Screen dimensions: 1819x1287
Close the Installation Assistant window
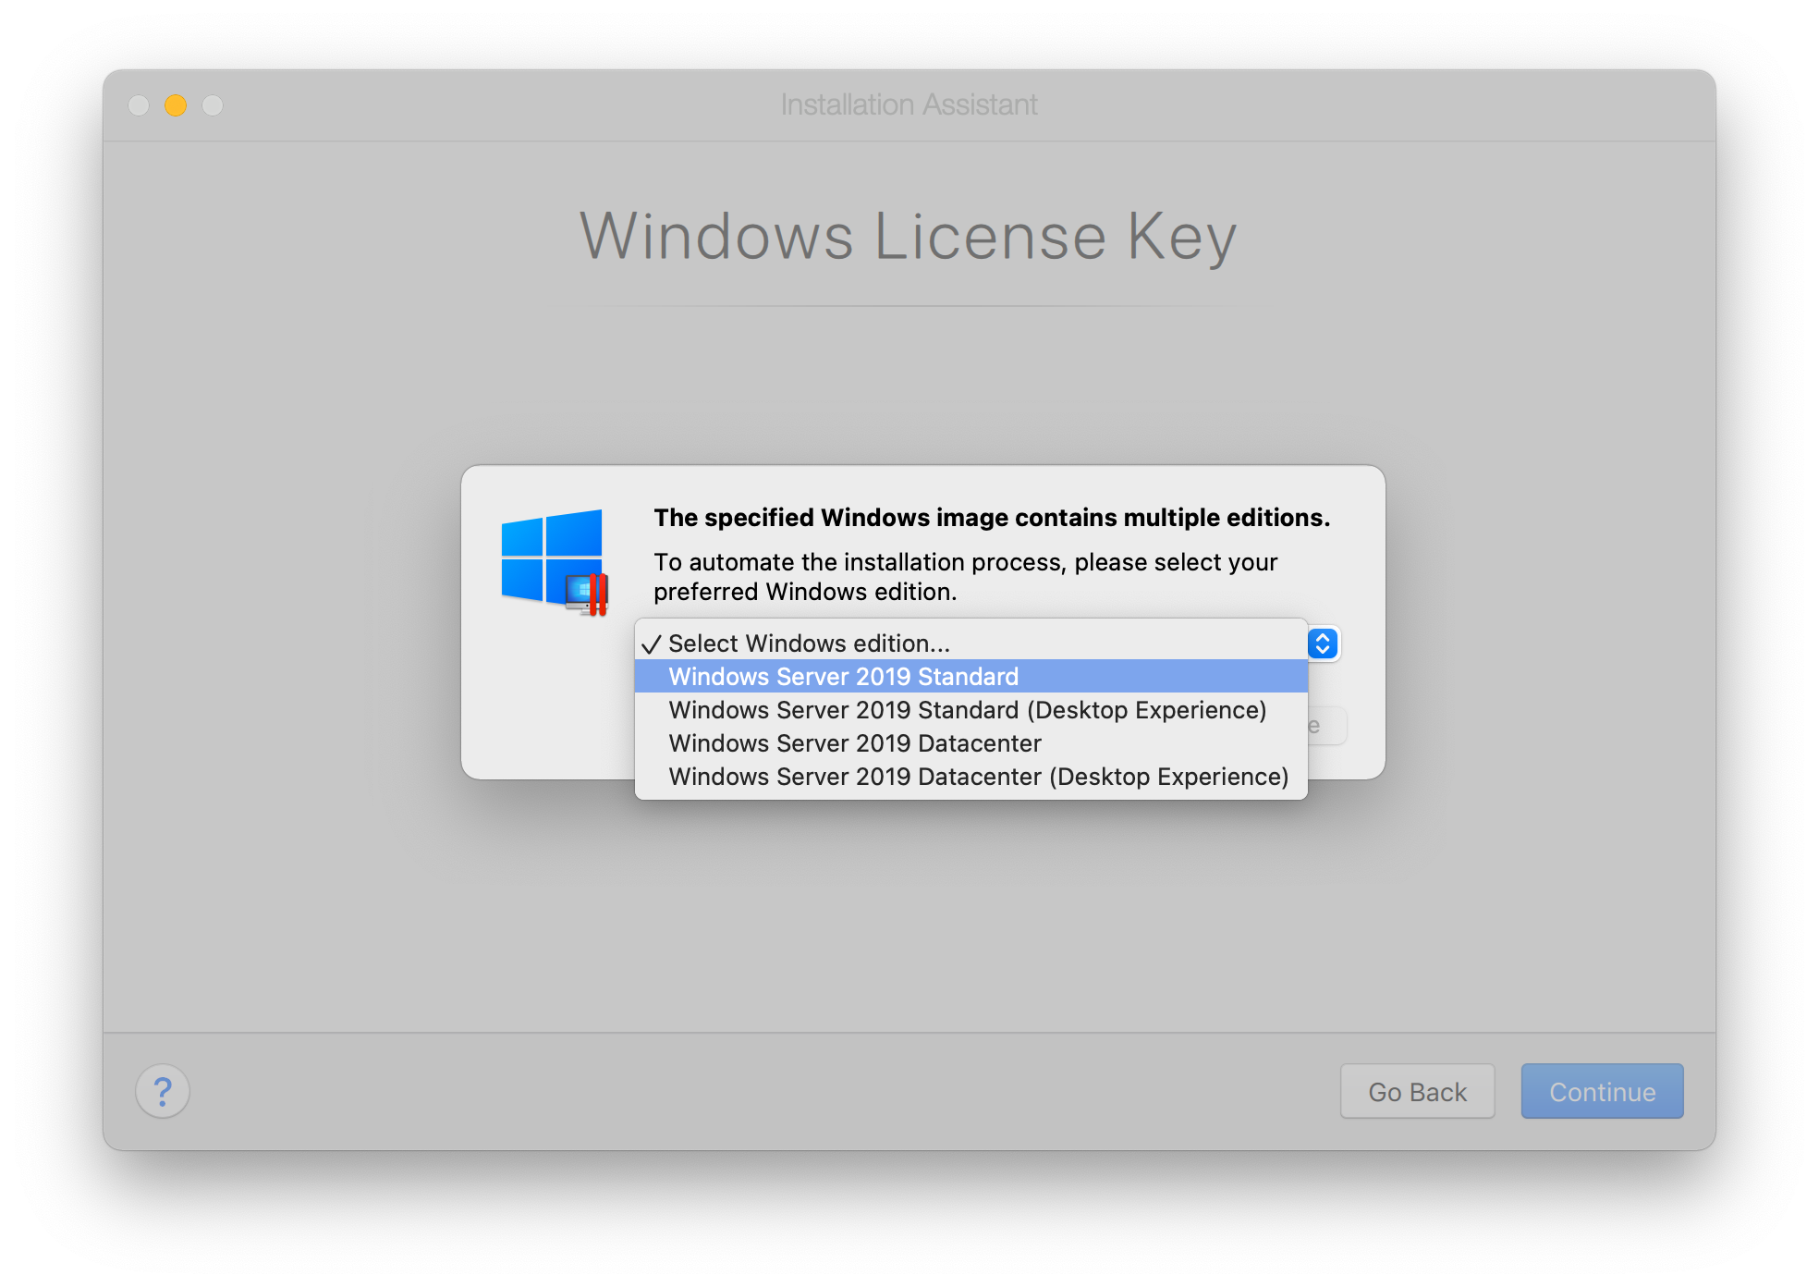139,105
